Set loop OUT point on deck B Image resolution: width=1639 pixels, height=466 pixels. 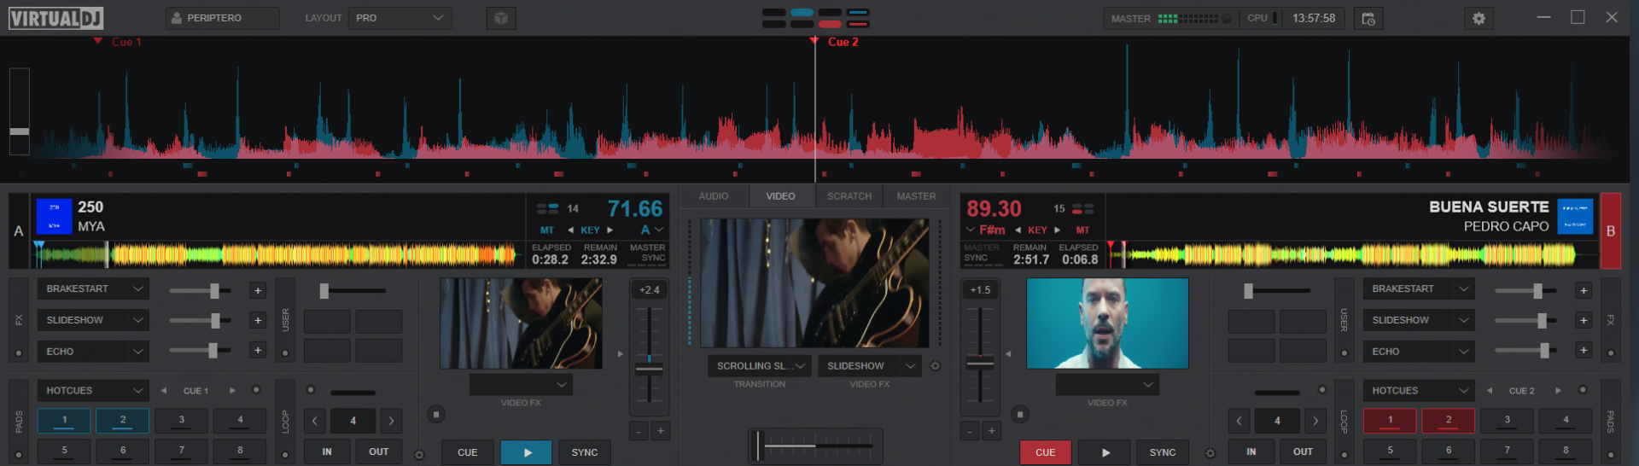[1304, 451]
